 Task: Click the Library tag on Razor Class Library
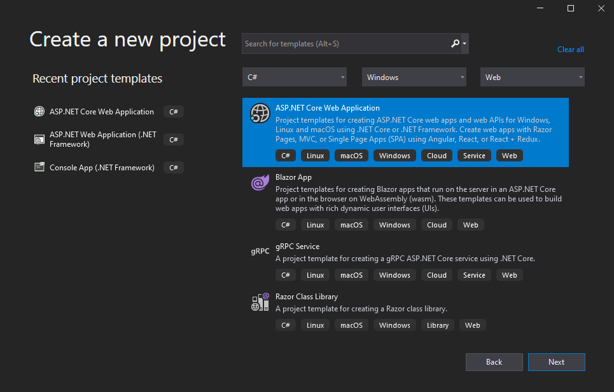(x=437, y=325)
